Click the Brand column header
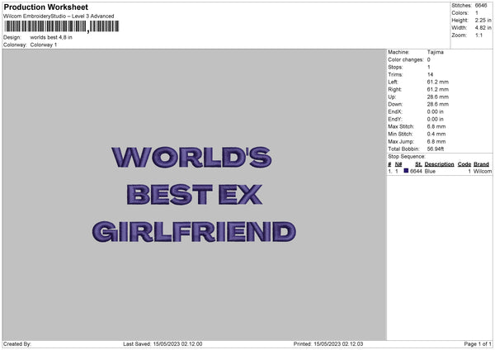The width and height of the screenshot is (495, 350). click(x=482, y=164)
